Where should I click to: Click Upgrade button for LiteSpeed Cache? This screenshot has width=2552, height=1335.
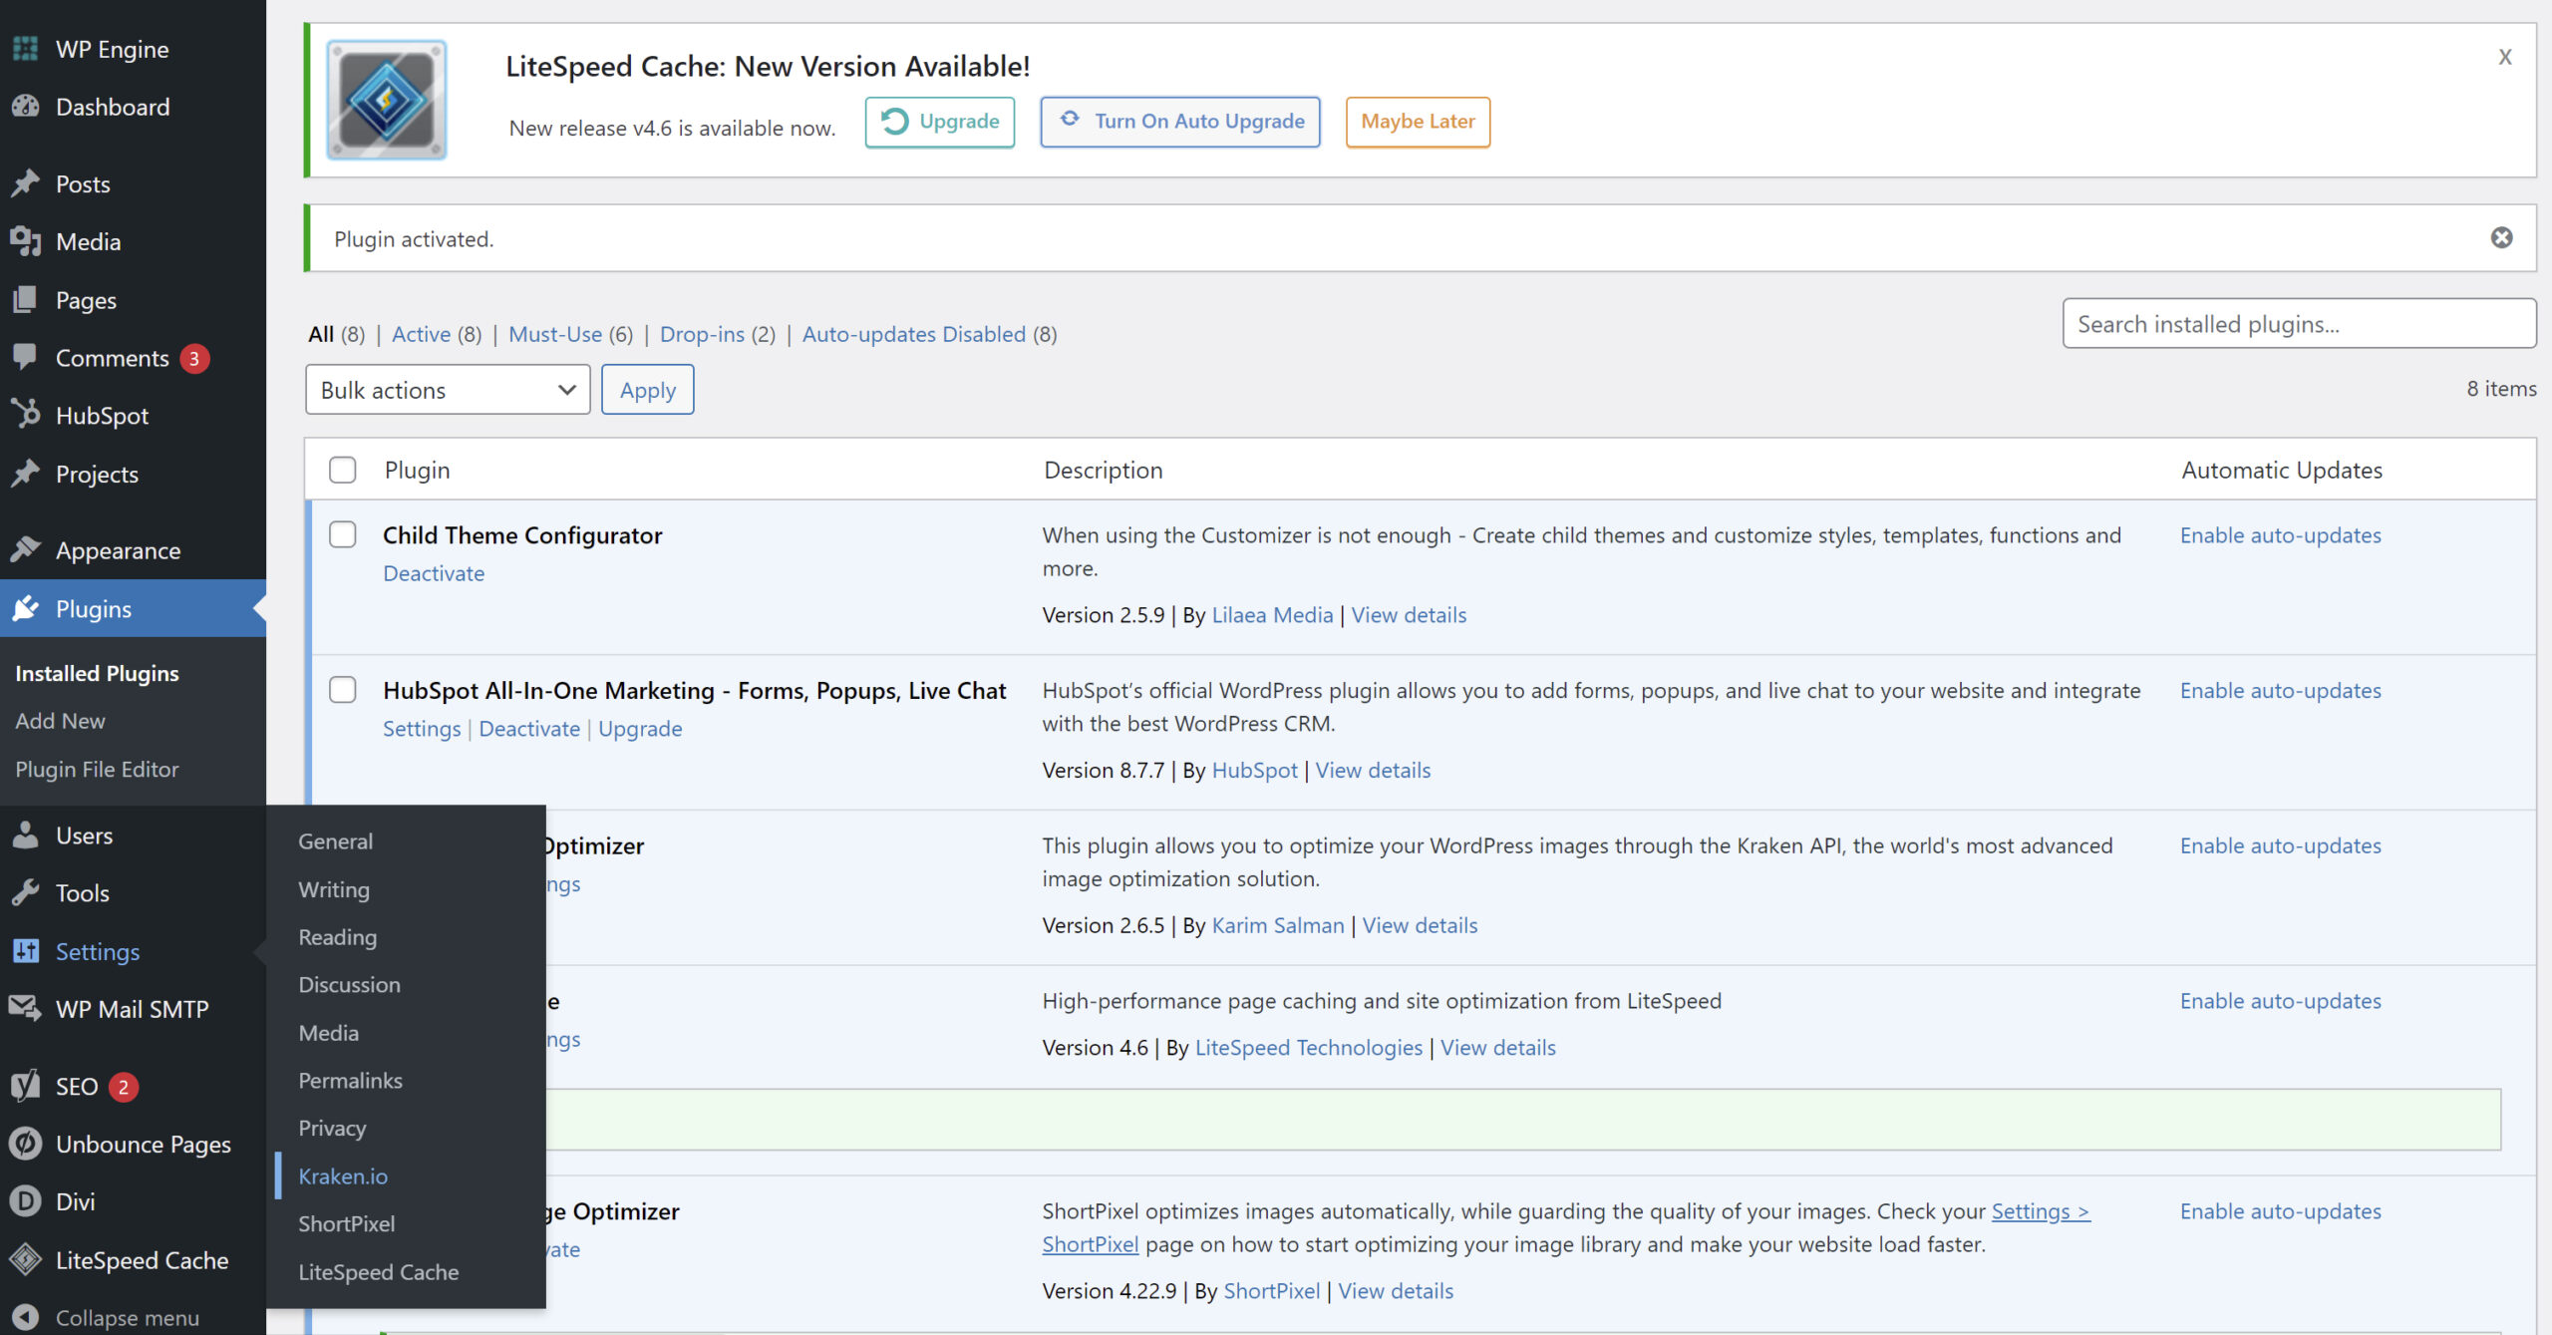click(x=938, y=120)
